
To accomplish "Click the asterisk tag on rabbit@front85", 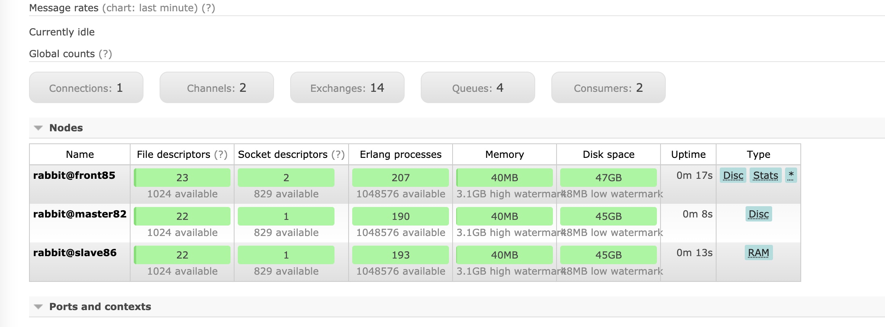I will (791, 175).
